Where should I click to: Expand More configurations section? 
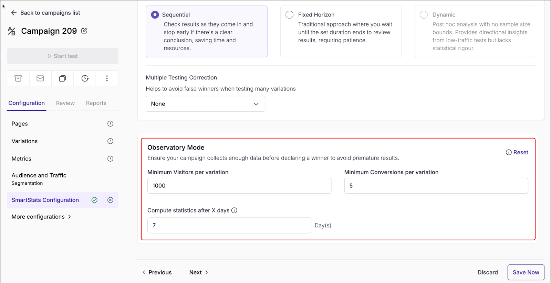41,217
